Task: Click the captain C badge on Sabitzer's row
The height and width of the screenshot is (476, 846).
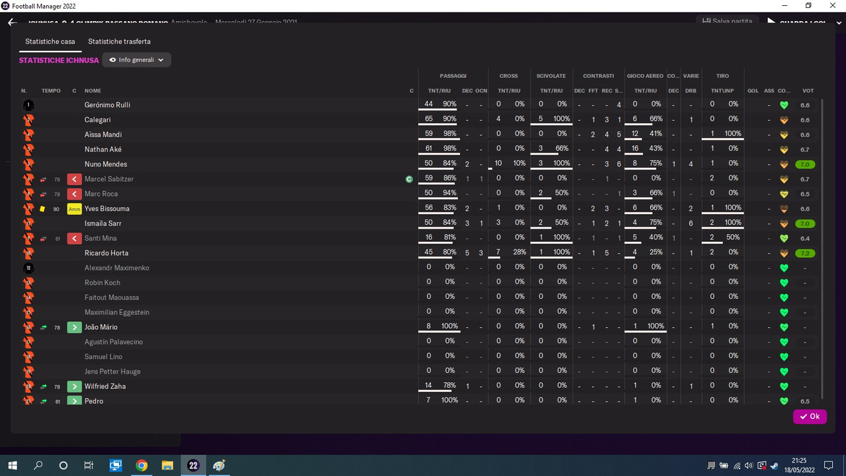Action: [x=409, y=179]
